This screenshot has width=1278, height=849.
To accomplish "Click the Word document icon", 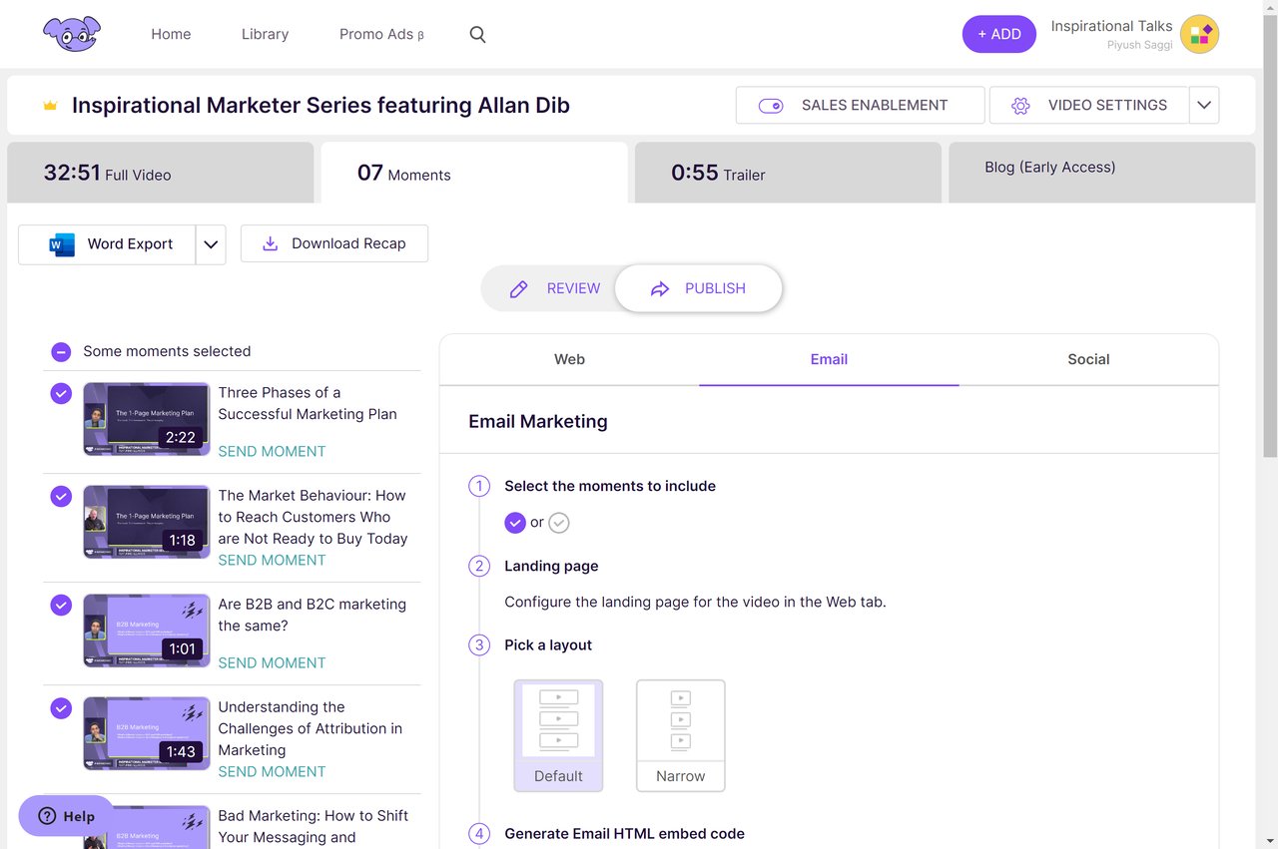I will 62,244.
